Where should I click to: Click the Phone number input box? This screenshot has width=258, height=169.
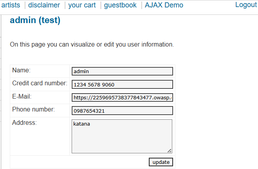point(122,111)
